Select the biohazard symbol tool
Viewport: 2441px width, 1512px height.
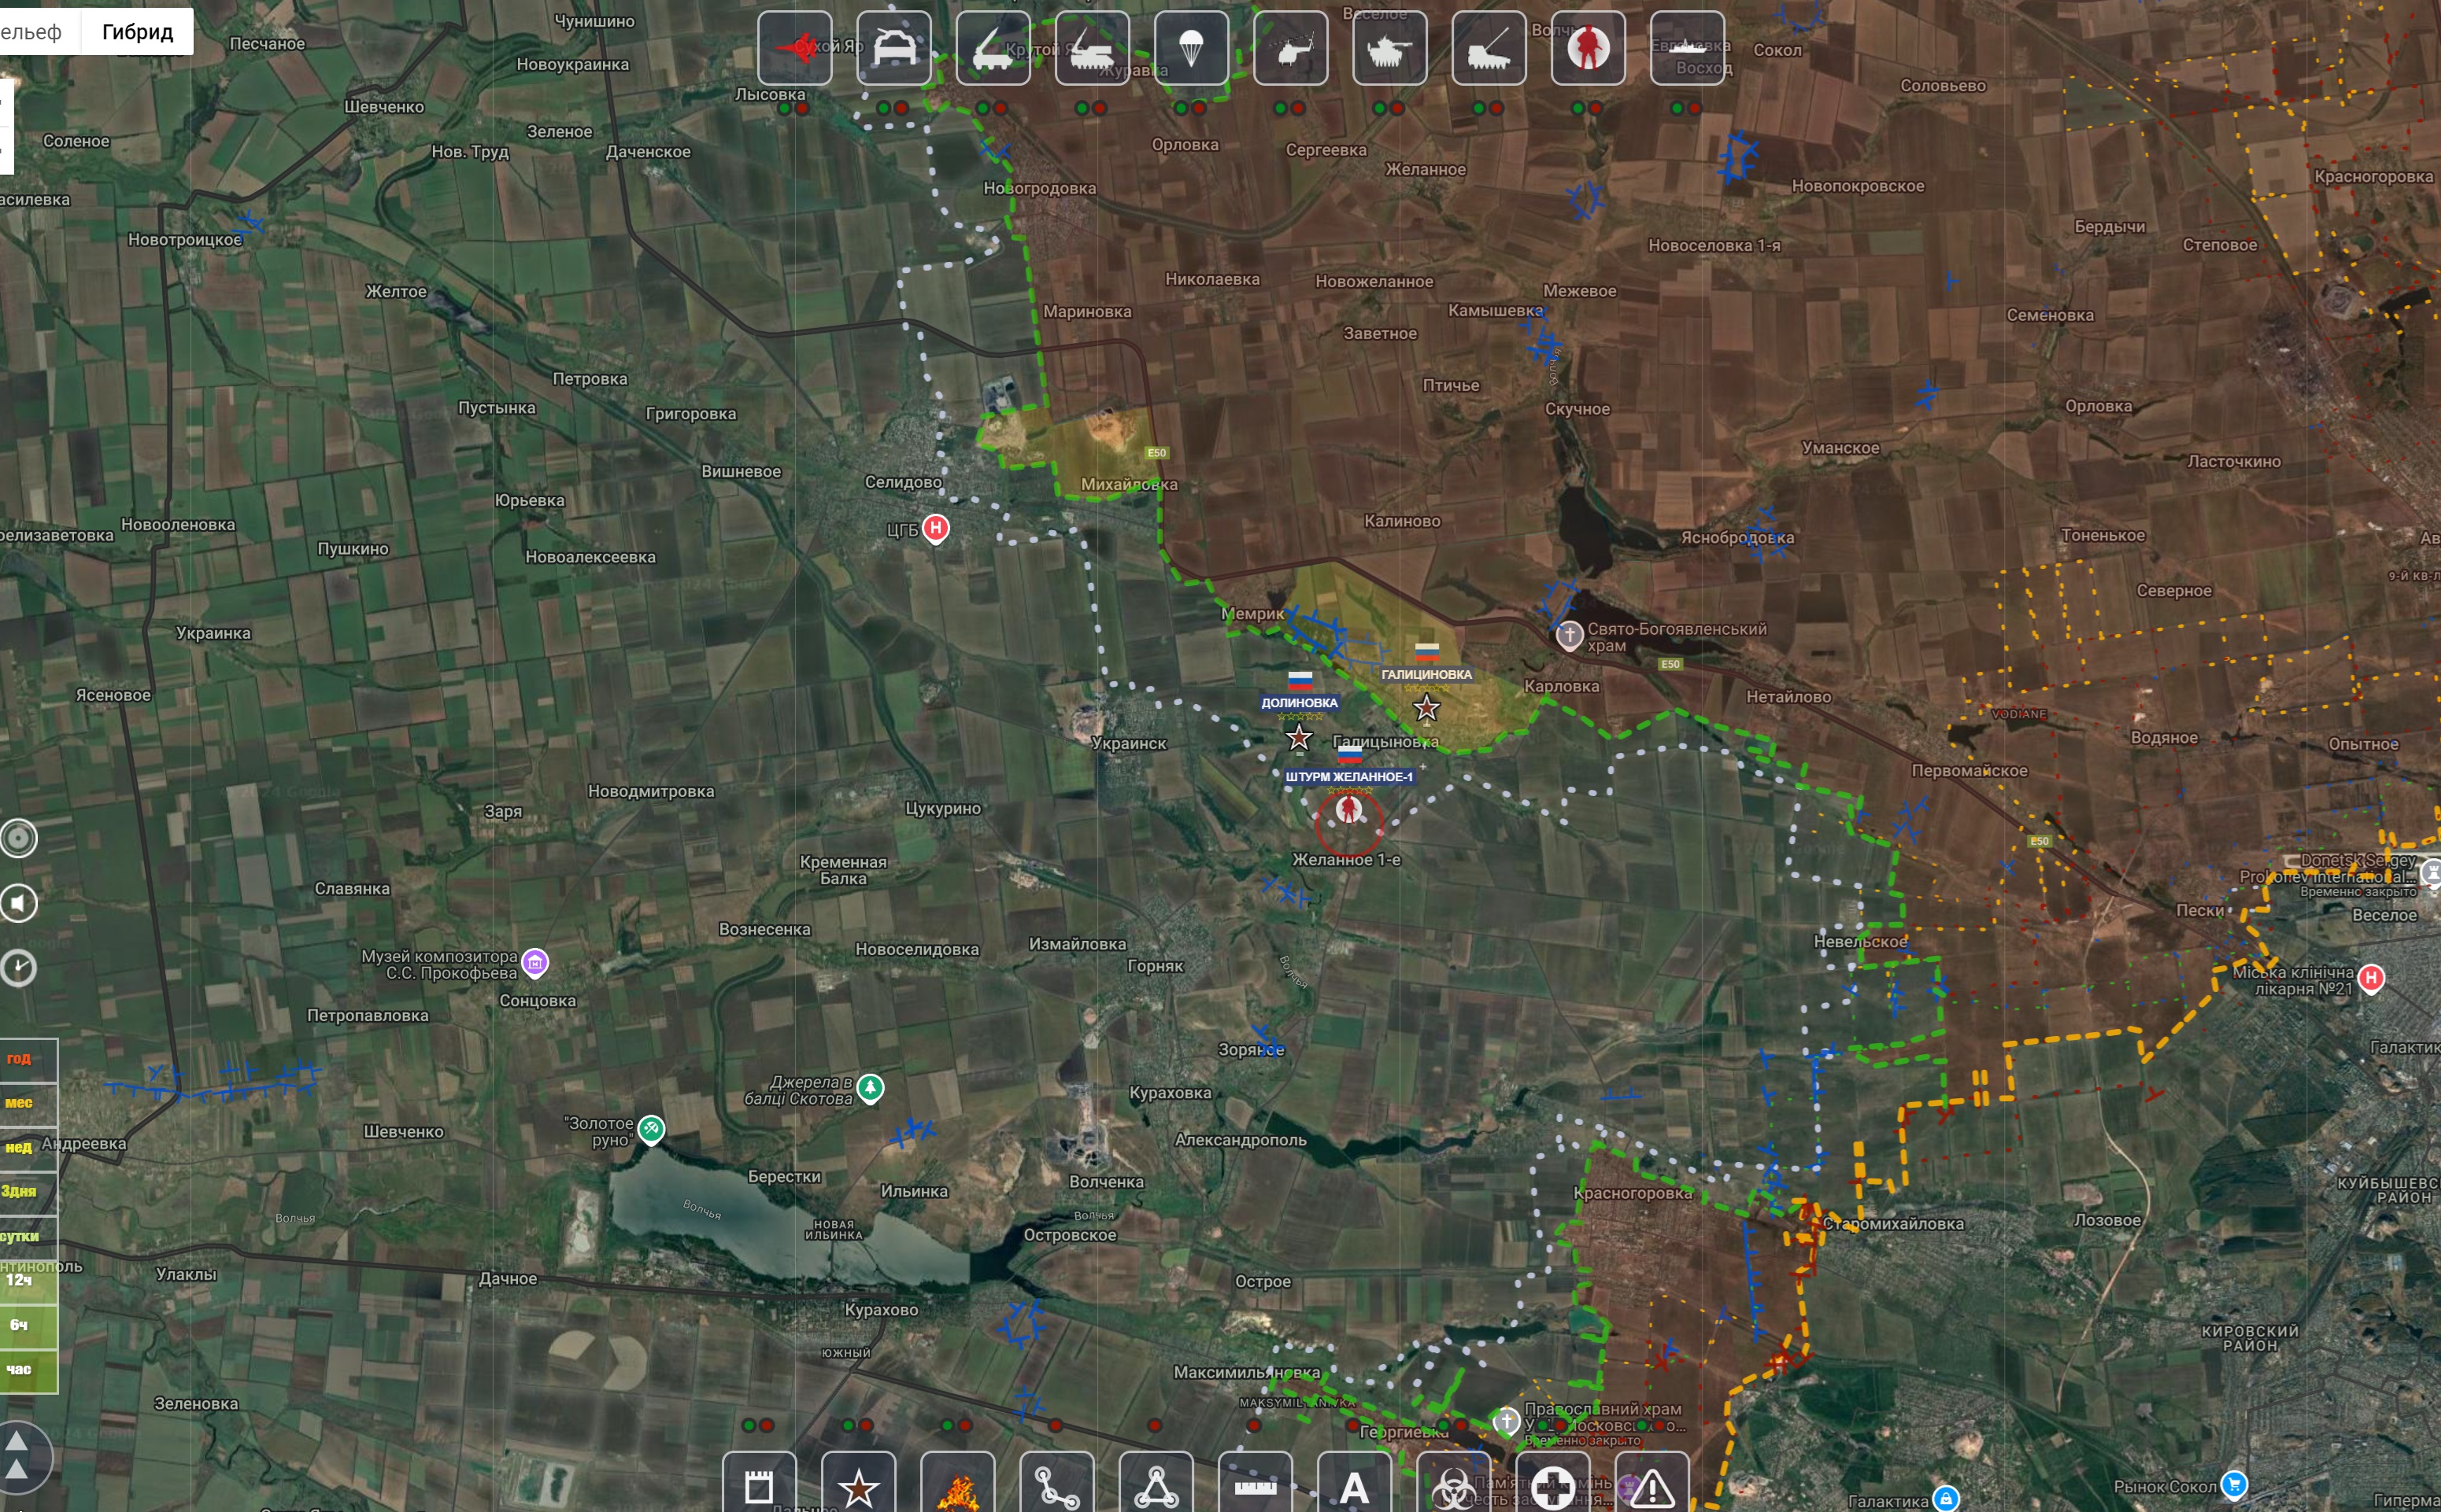pos(1452,1488)
